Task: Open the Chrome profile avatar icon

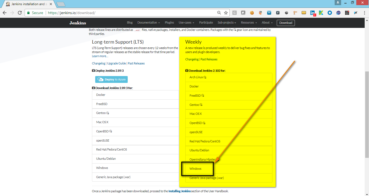Action: [338, 3]
